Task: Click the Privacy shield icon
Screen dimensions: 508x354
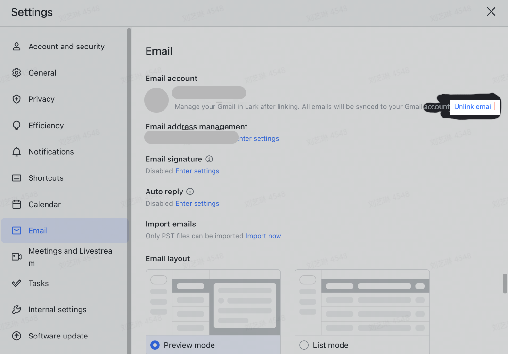Action: click(16, 99)
